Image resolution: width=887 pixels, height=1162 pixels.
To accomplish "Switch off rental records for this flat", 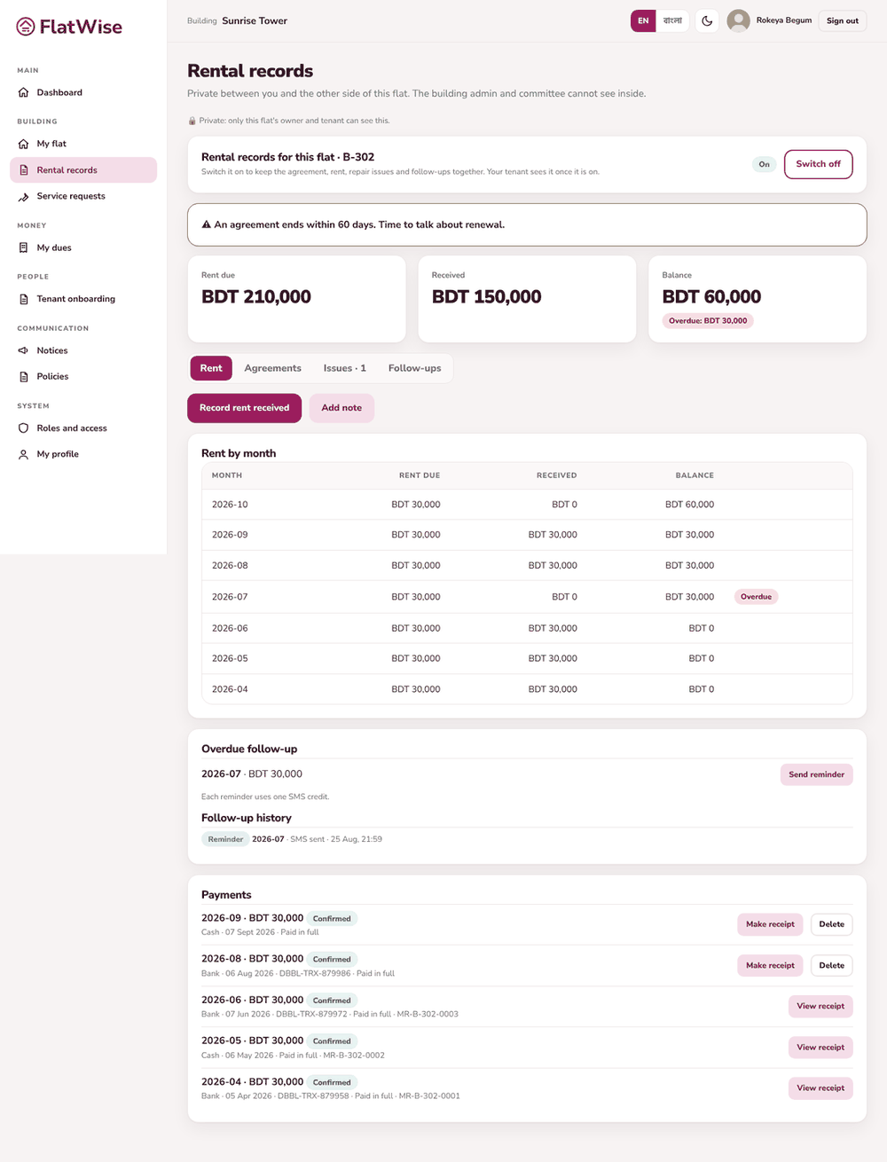I will point(818,164).
